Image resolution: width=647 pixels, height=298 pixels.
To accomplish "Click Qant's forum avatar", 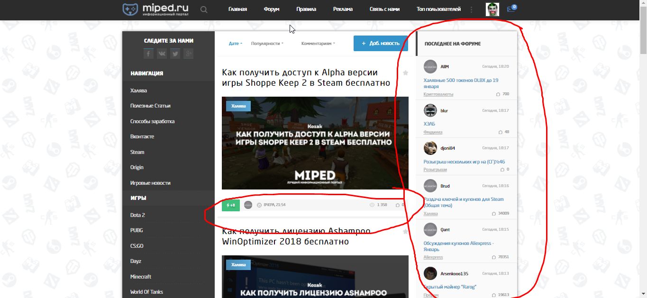I will click(430, 229).
